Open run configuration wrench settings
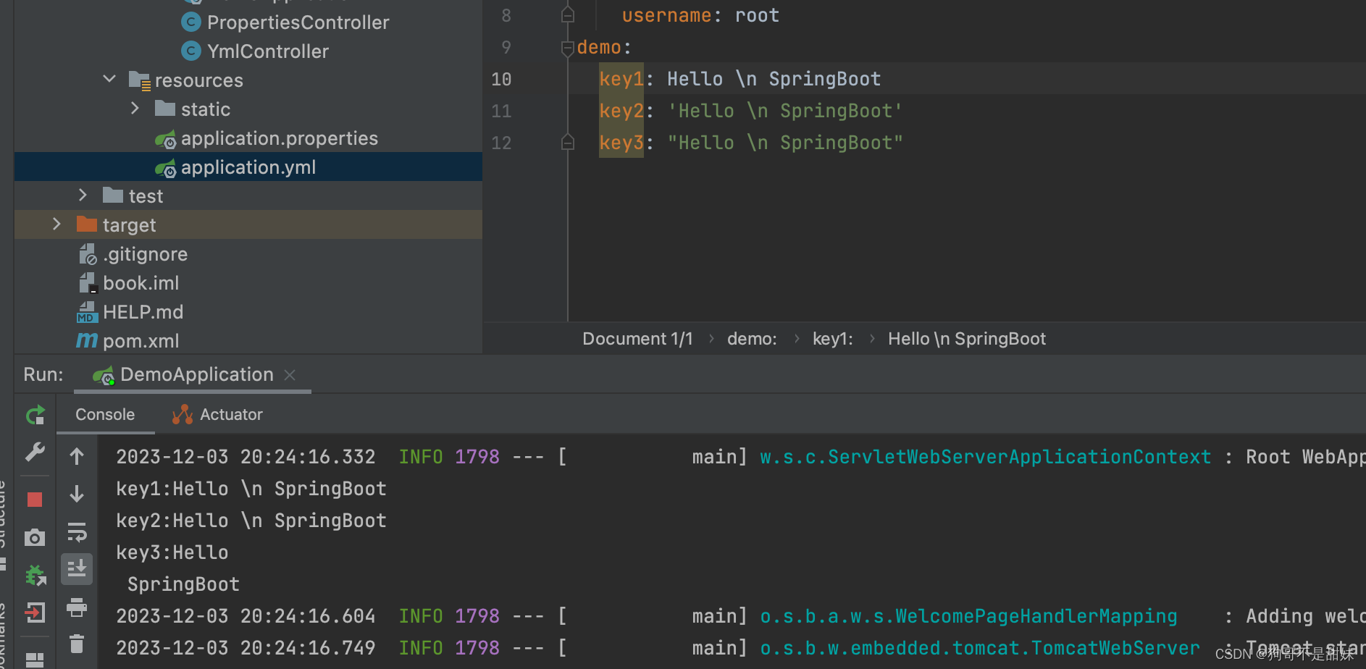Viewport: 1366px width, 669px height. pos(35,453)
